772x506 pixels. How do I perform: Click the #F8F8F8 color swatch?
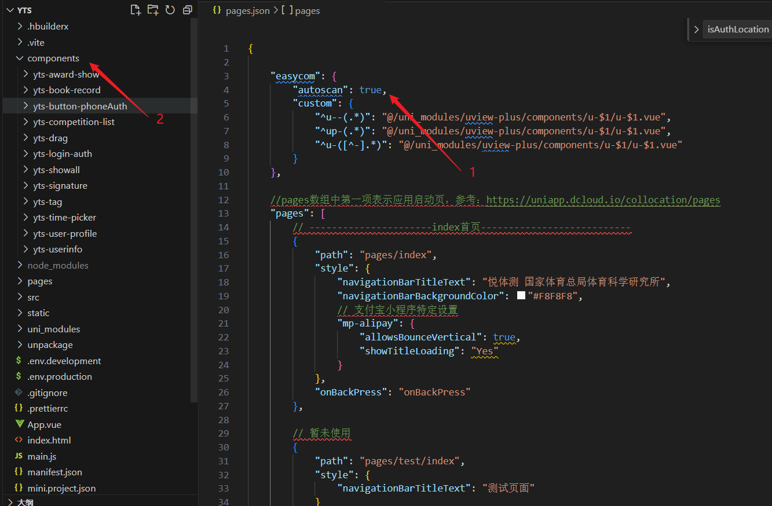[x=521, y=296]
